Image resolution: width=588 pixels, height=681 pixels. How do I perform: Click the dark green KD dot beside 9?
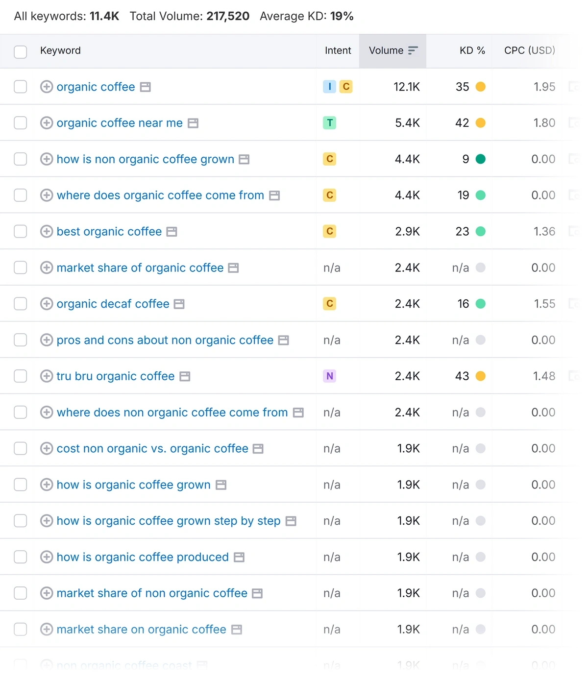coord(481,159)
